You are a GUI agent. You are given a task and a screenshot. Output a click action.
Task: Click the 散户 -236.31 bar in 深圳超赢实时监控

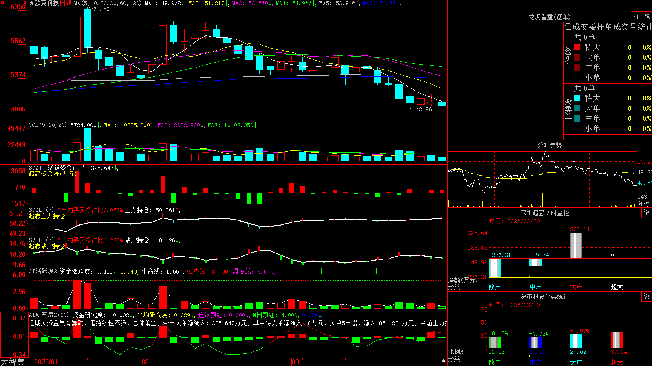tap(495, 268)
